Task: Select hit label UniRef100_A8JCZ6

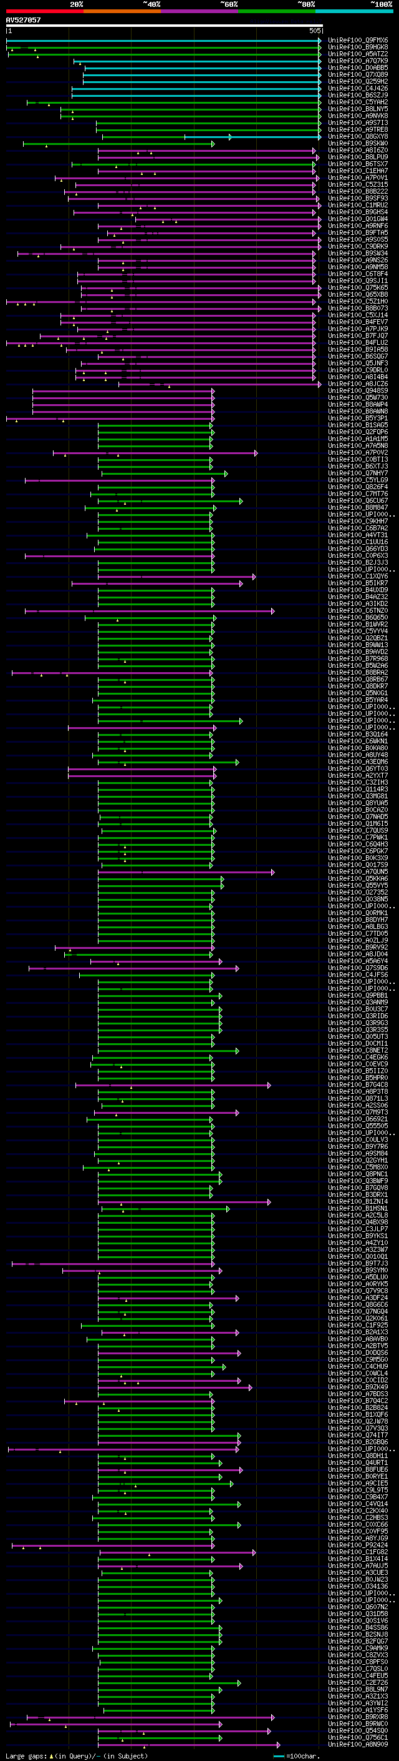Action: [x=358, y=384]
